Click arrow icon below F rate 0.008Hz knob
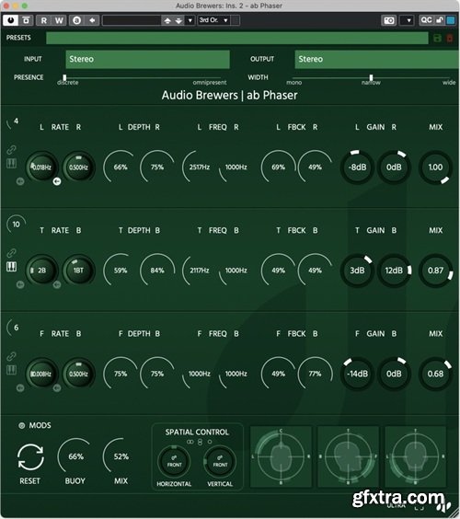460x519 pixels. 20,388
